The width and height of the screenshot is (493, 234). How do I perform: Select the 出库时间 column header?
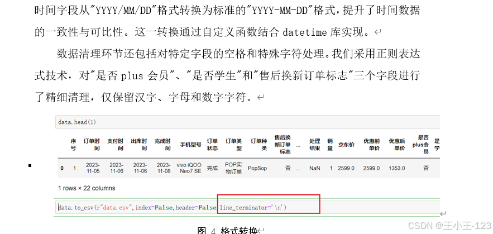(138, 145)
